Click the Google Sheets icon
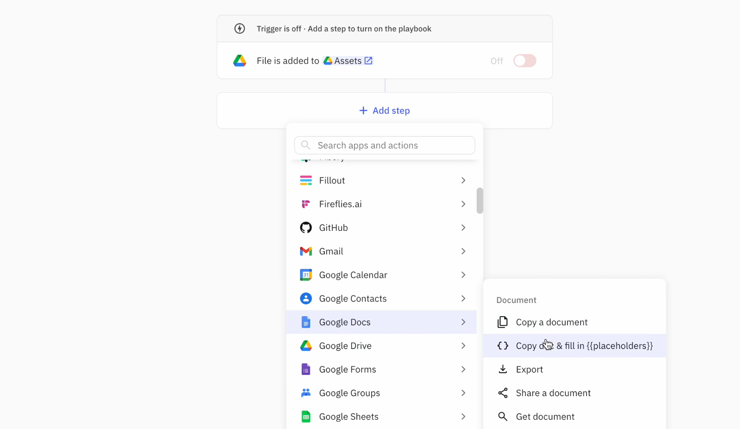Screen dimensions: 740x429 pyautogui.click(x=306, y=416)
